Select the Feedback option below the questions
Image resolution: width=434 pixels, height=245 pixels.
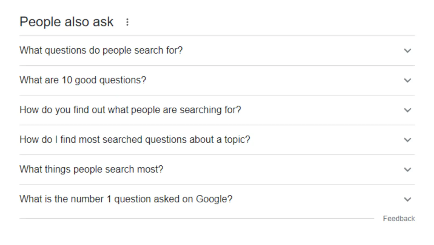click(x=399, y=218)
